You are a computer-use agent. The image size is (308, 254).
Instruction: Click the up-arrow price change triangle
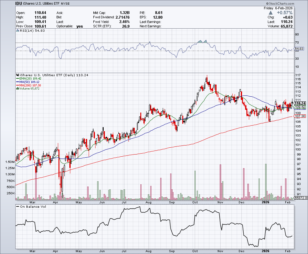[271, 13]
